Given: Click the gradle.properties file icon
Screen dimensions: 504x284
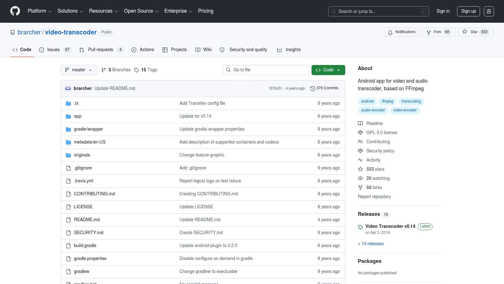Looking at the screenshot, I should pyautogui.click(x=68, y=259).
